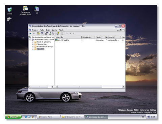Click the Help toolbar icon
Viewport: 162px width, 124px height.
(x=58, y=33)
